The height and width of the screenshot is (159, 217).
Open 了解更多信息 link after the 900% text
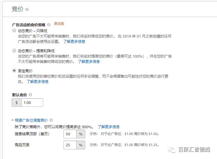[x=109, y=127]
